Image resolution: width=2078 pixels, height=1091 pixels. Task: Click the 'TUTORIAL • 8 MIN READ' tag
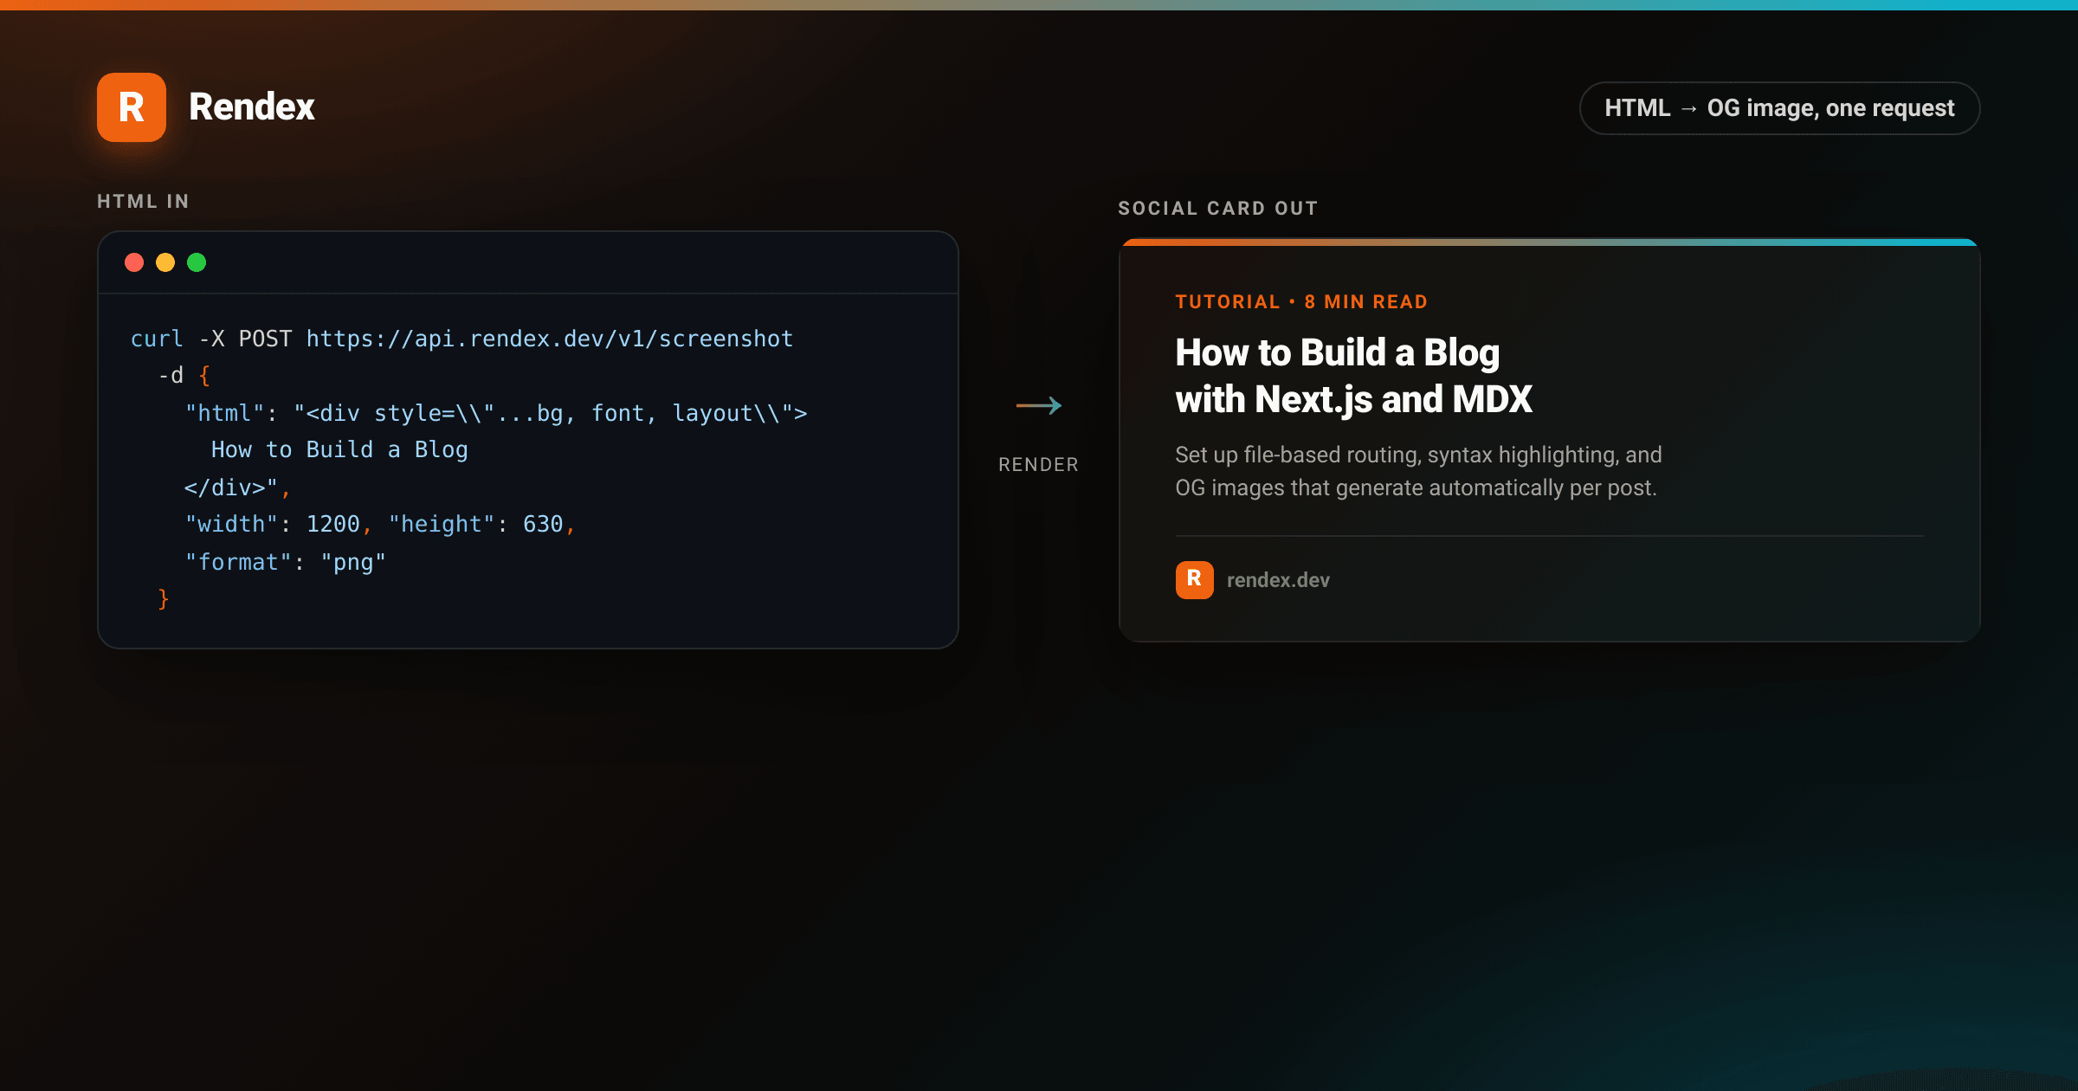(1301, 301)
